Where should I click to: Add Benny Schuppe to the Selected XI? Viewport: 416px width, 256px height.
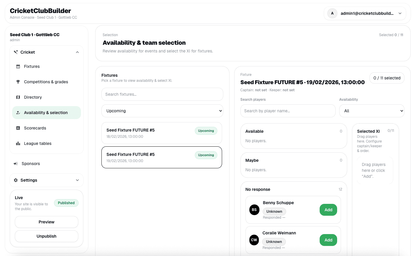pyautogui.click(x=328, y=210)
